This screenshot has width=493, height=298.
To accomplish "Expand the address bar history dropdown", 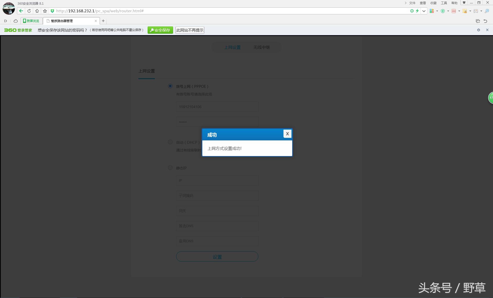I will tap(424, 11).
